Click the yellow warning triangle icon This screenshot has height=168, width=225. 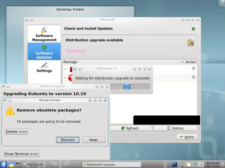pyautogui.click(x=10, y=110)
